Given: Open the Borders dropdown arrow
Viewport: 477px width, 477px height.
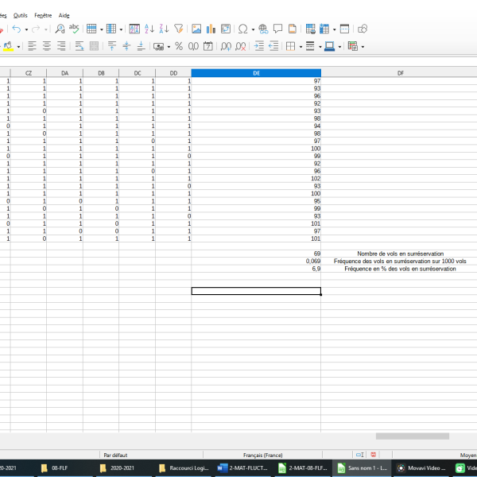Looking at the screenshot, I should point(299,46).
